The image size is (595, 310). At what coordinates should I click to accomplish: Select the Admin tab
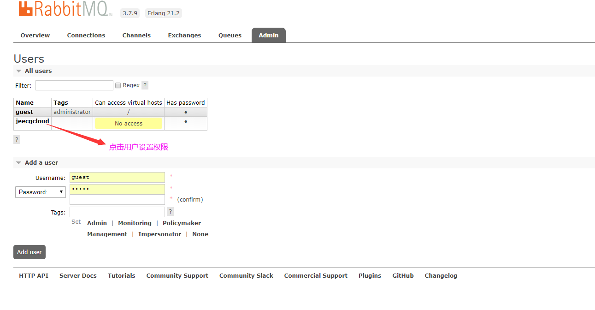(x=269, y=36)
